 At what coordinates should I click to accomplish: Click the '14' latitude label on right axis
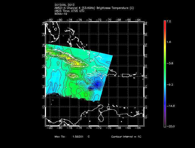(x=146, y=97)
